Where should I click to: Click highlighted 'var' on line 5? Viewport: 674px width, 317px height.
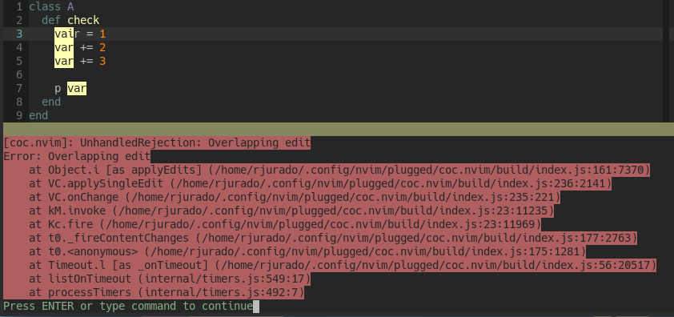[x=64, y=61]
